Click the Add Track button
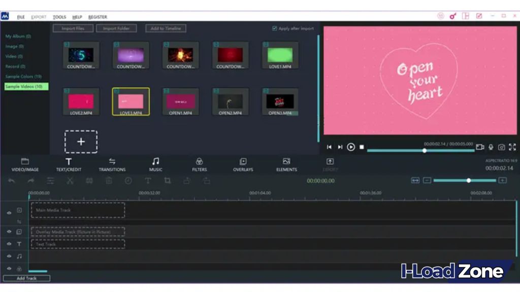 (26, 278)
